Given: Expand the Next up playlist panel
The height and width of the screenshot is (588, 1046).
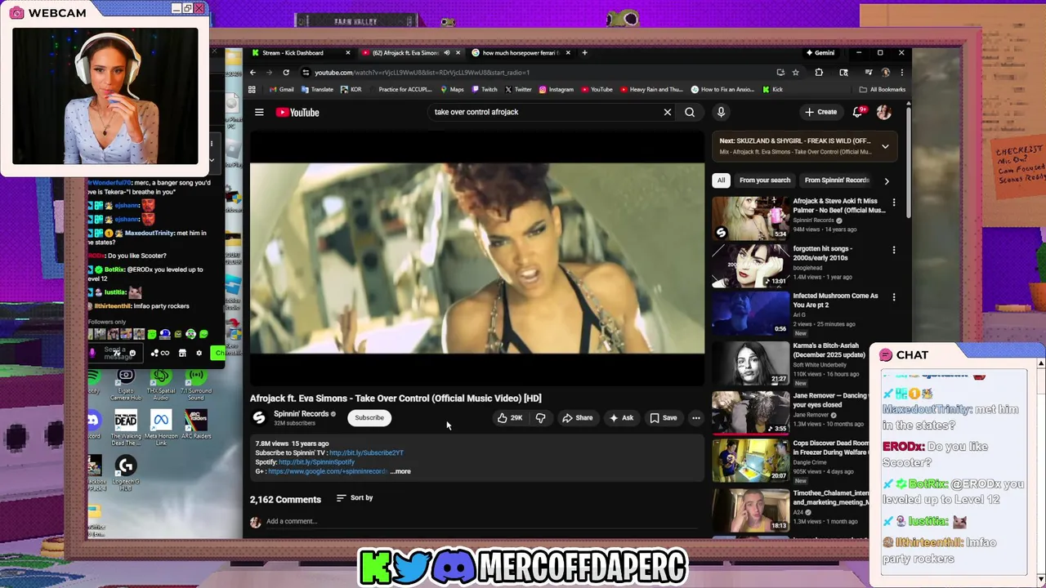Looking at the screenshot, I should (x=885, y=146).
